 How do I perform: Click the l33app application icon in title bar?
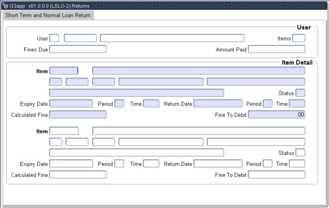5,6
